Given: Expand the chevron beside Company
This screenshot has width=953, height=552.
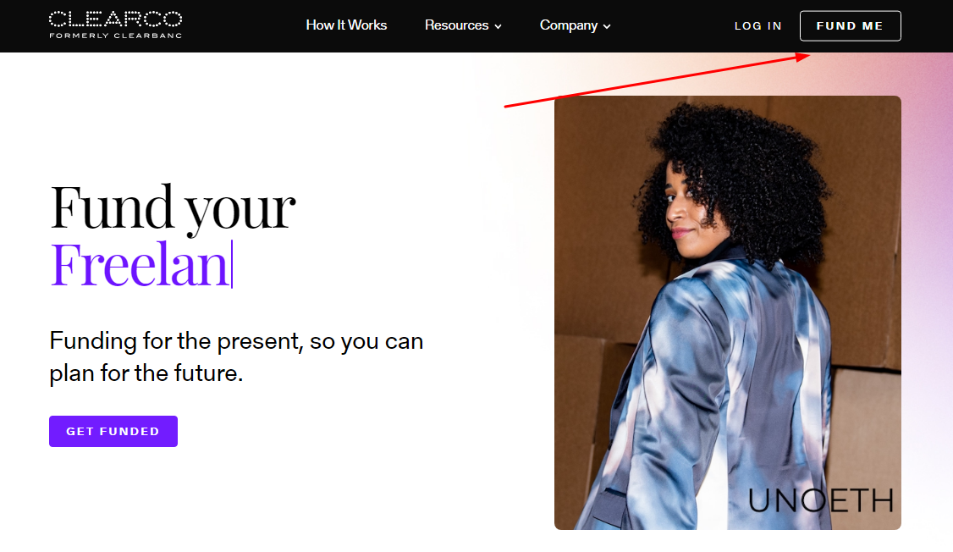Looking at the screenshot, I should [x=607, y=27].
